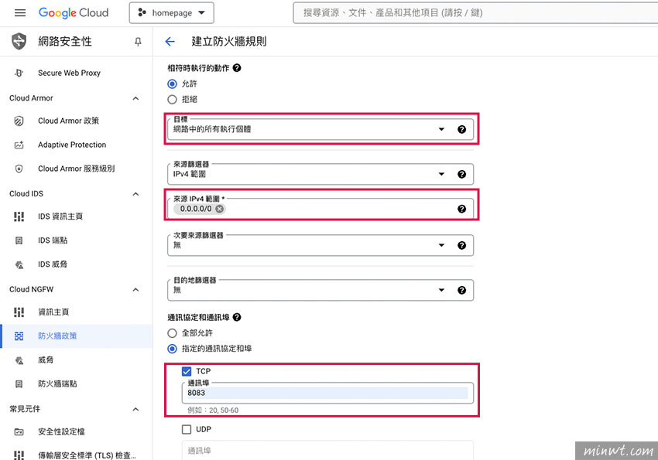This screenshot has width=658, height=460.
Task: Open Adaptive Protection page
Action: point(72,145)
